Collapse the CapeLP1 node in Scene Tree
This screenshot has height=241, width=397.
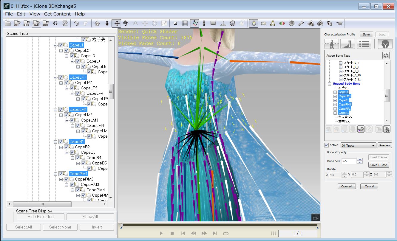click(55, 77)
